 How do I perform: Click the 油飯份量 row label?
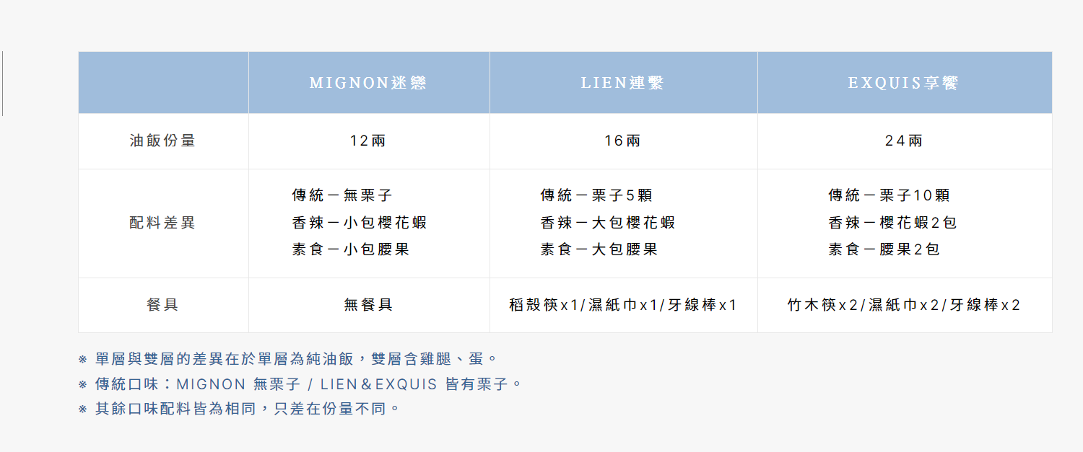pyautogui.click(x=163, y=141)
